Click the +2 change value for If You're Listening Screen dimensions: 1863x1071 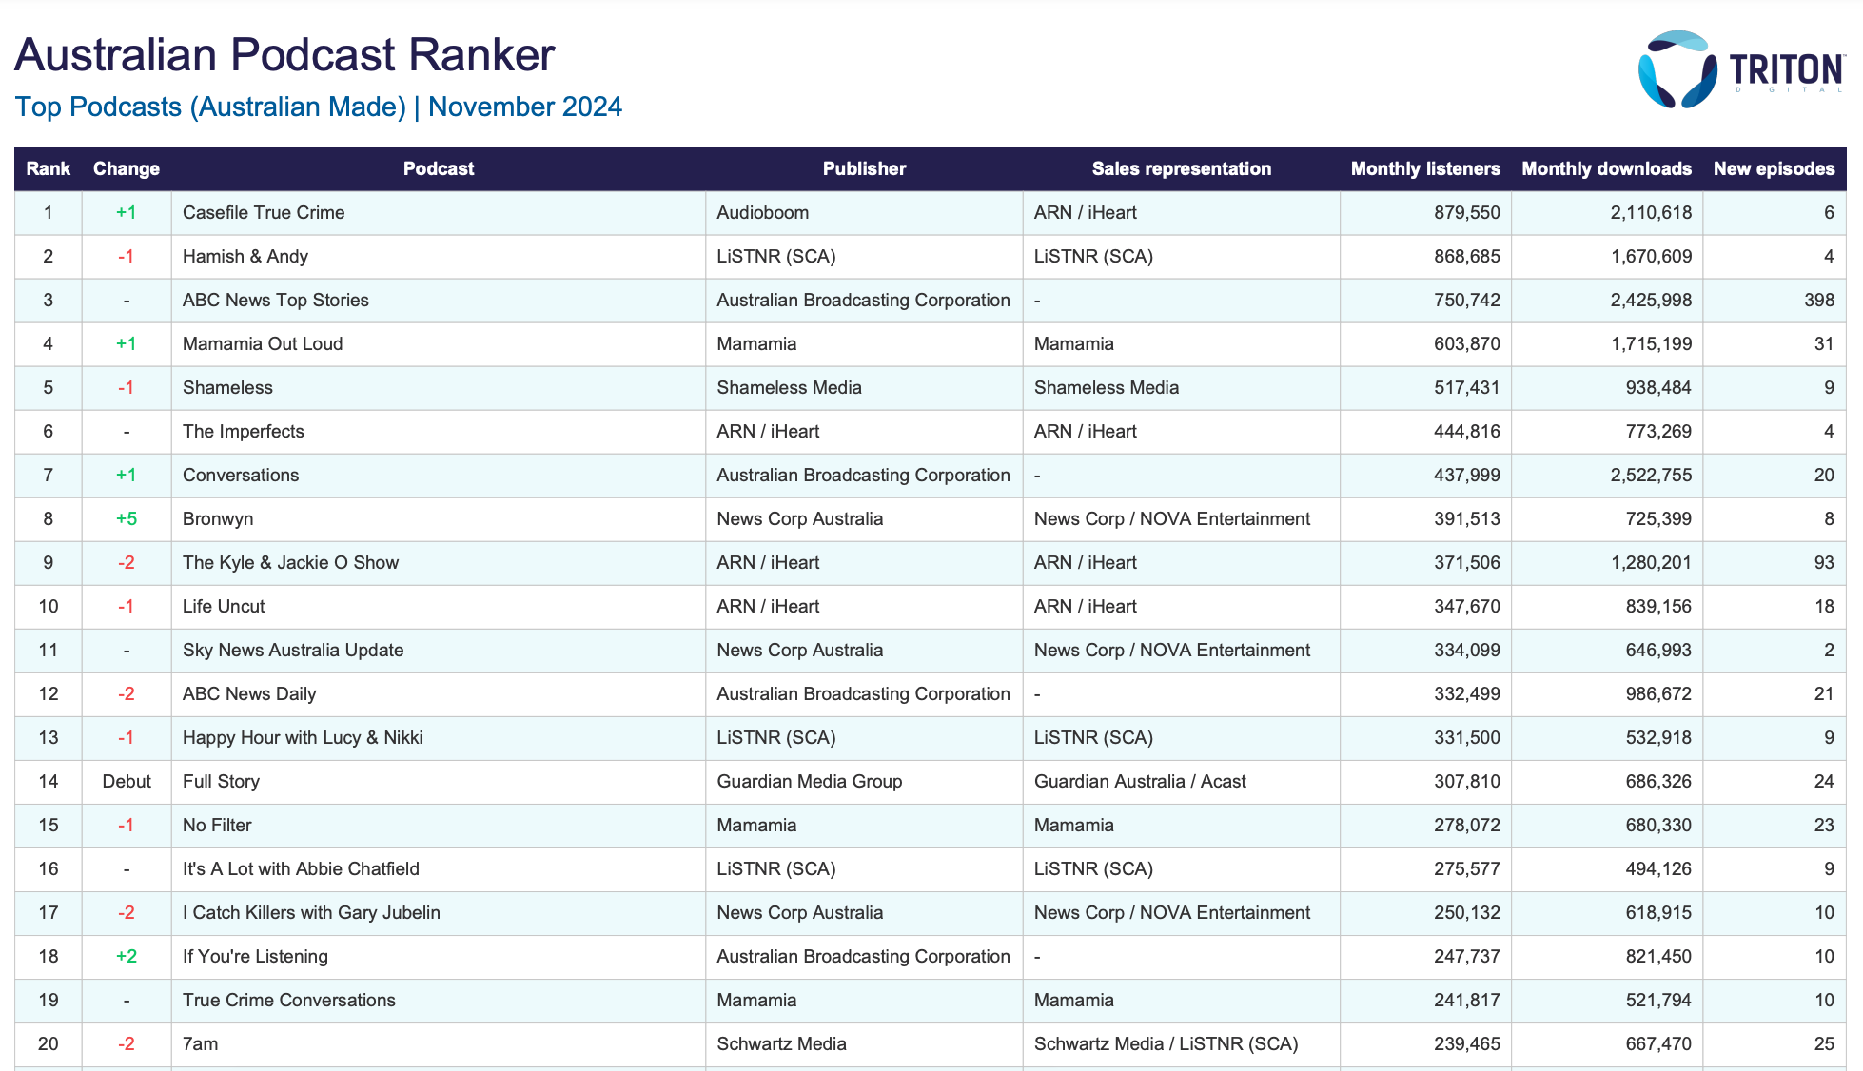pos(127,956)
